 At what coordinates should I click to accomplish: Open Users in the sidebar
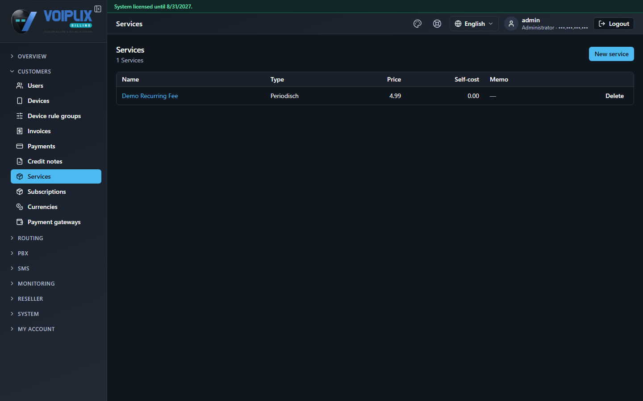coord(56,86)
